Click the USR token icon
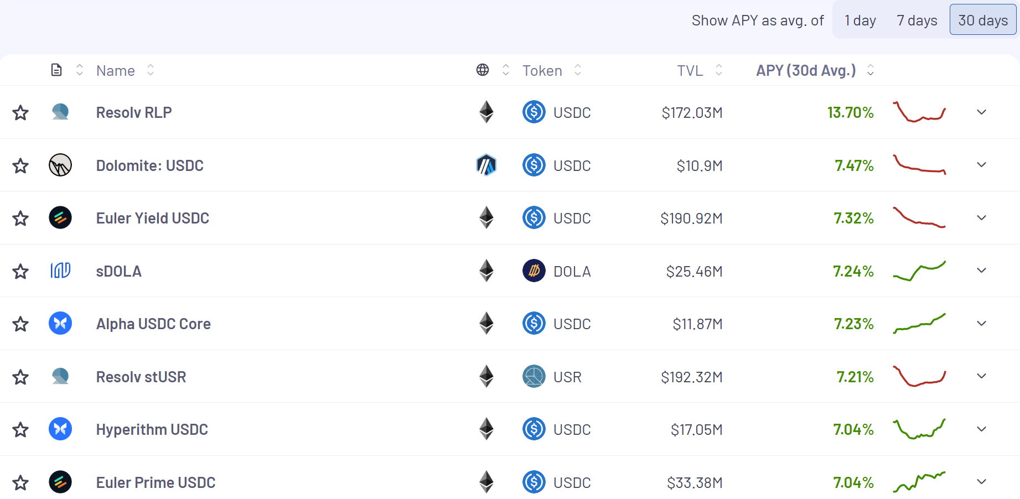 [534, 377]
